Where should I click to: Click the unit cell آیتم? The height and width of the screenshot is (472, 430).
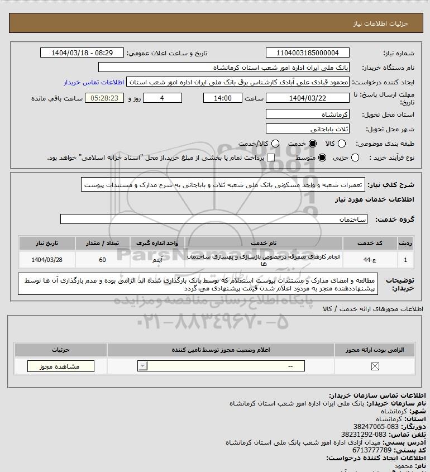157,260
